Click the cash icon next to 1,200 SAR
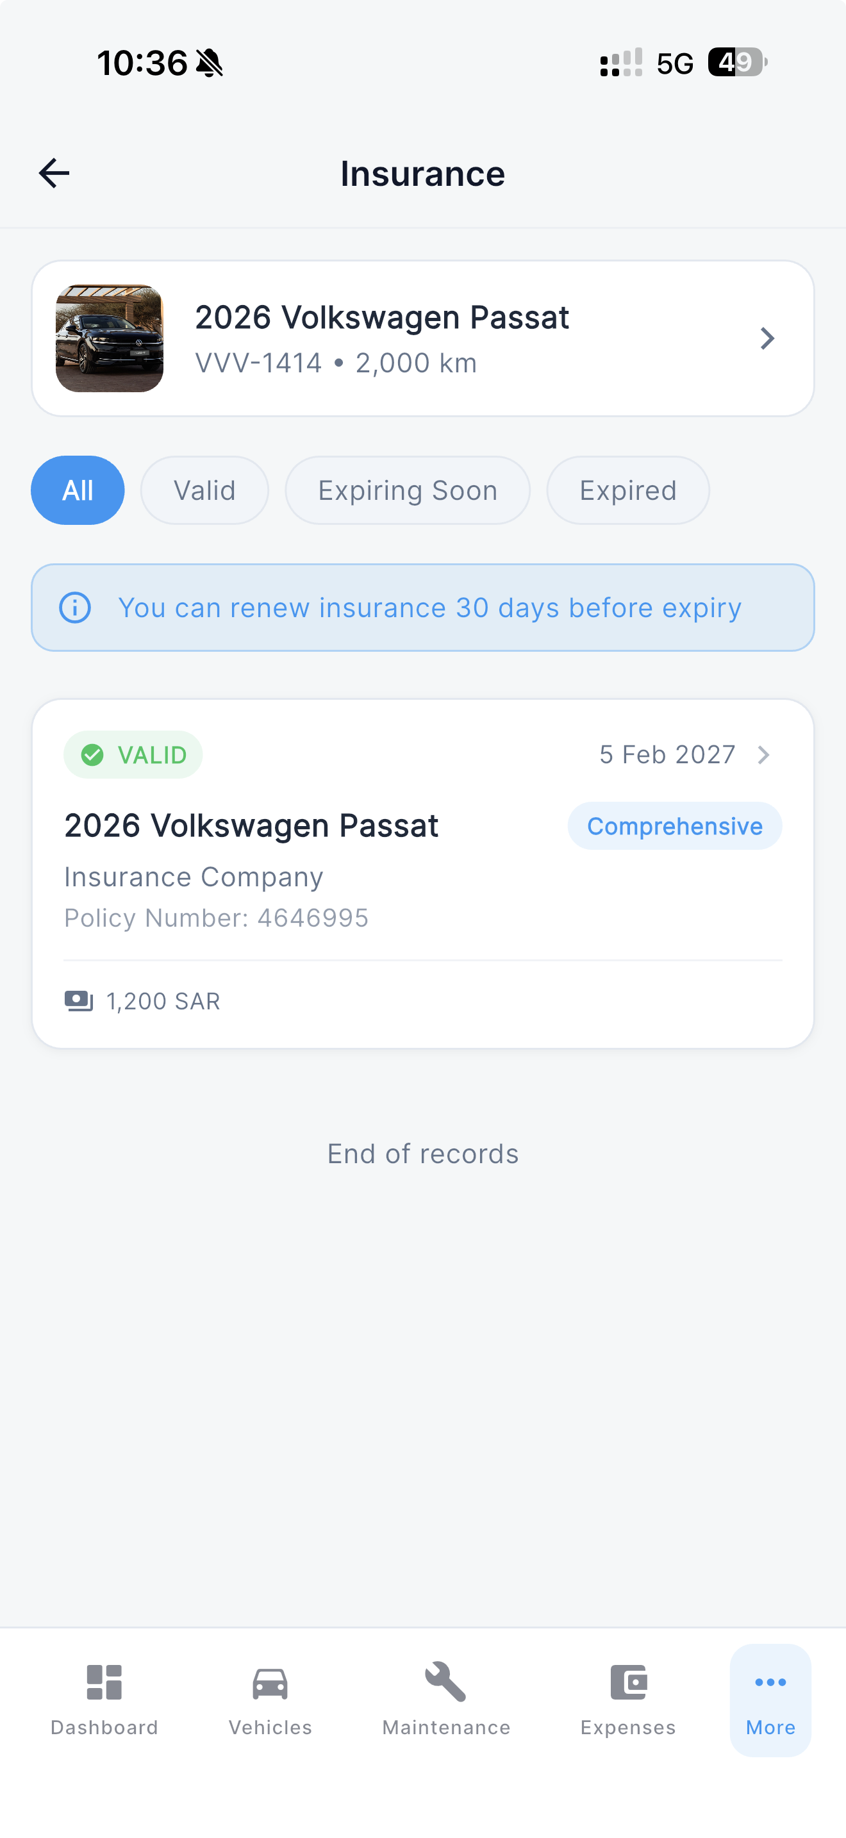Screen dimensions: 846x1838 [x=78, y=1000]
